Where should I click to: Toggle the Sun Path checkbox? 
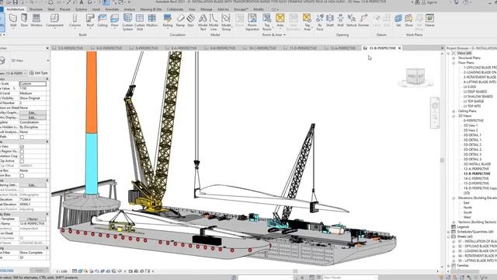coord(22,137)
